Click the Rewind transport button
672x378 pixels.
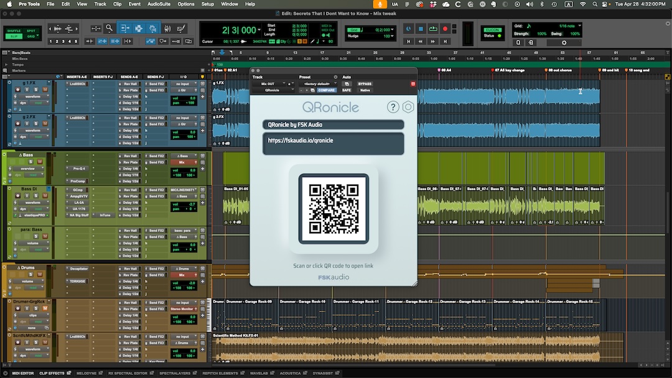[x=421, y=42]
